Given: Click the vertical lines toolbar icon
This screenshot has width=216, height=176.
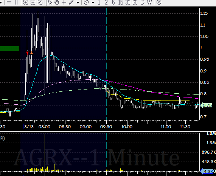Looking at the screenshot, I should 16,2.
